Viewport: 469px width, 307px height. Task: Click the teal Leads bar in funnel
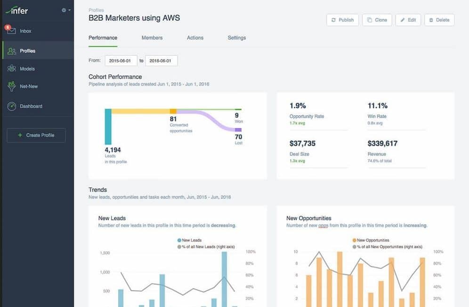108,126
